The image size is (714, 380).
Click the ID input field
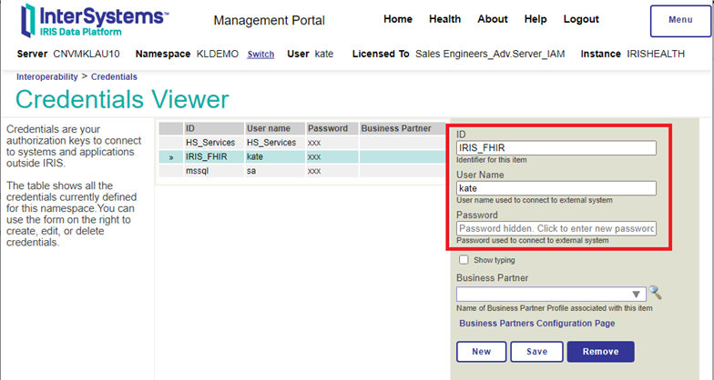(556, 148)
